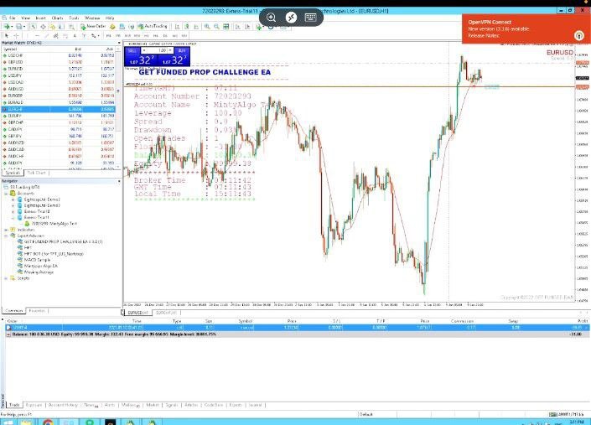Viewport: 591px width, 425px height.
Task: Click the chart zoom out magnifier icon
Action: pos(216,26)
